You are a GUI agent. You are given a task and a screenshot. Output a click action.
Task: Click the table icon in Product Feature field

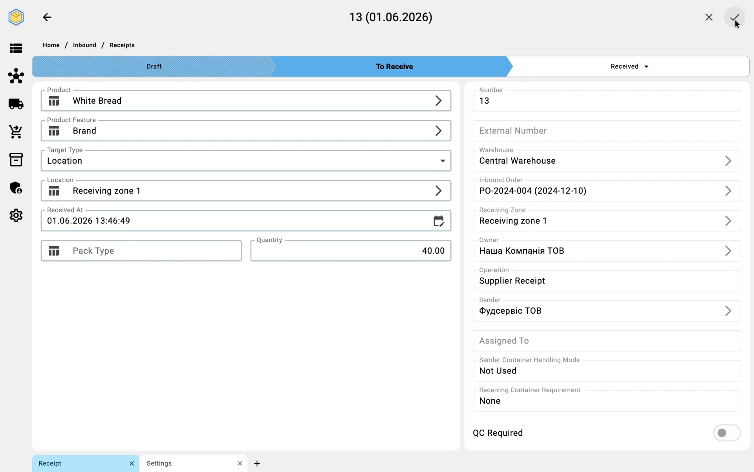pos(54,131)
